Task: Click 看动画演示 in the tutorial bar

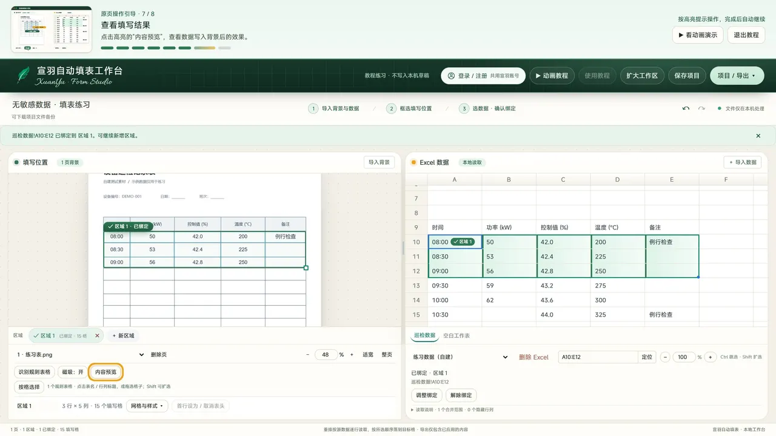Action: point(698,35)
